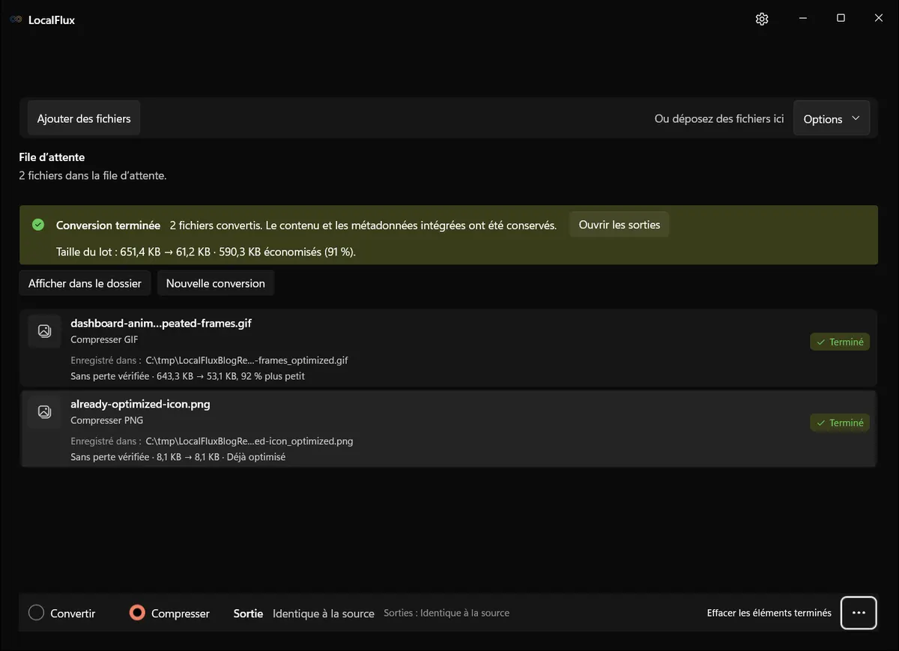
Task: Click Afficher dans le dossier button
Action: [x=85, y=283]
